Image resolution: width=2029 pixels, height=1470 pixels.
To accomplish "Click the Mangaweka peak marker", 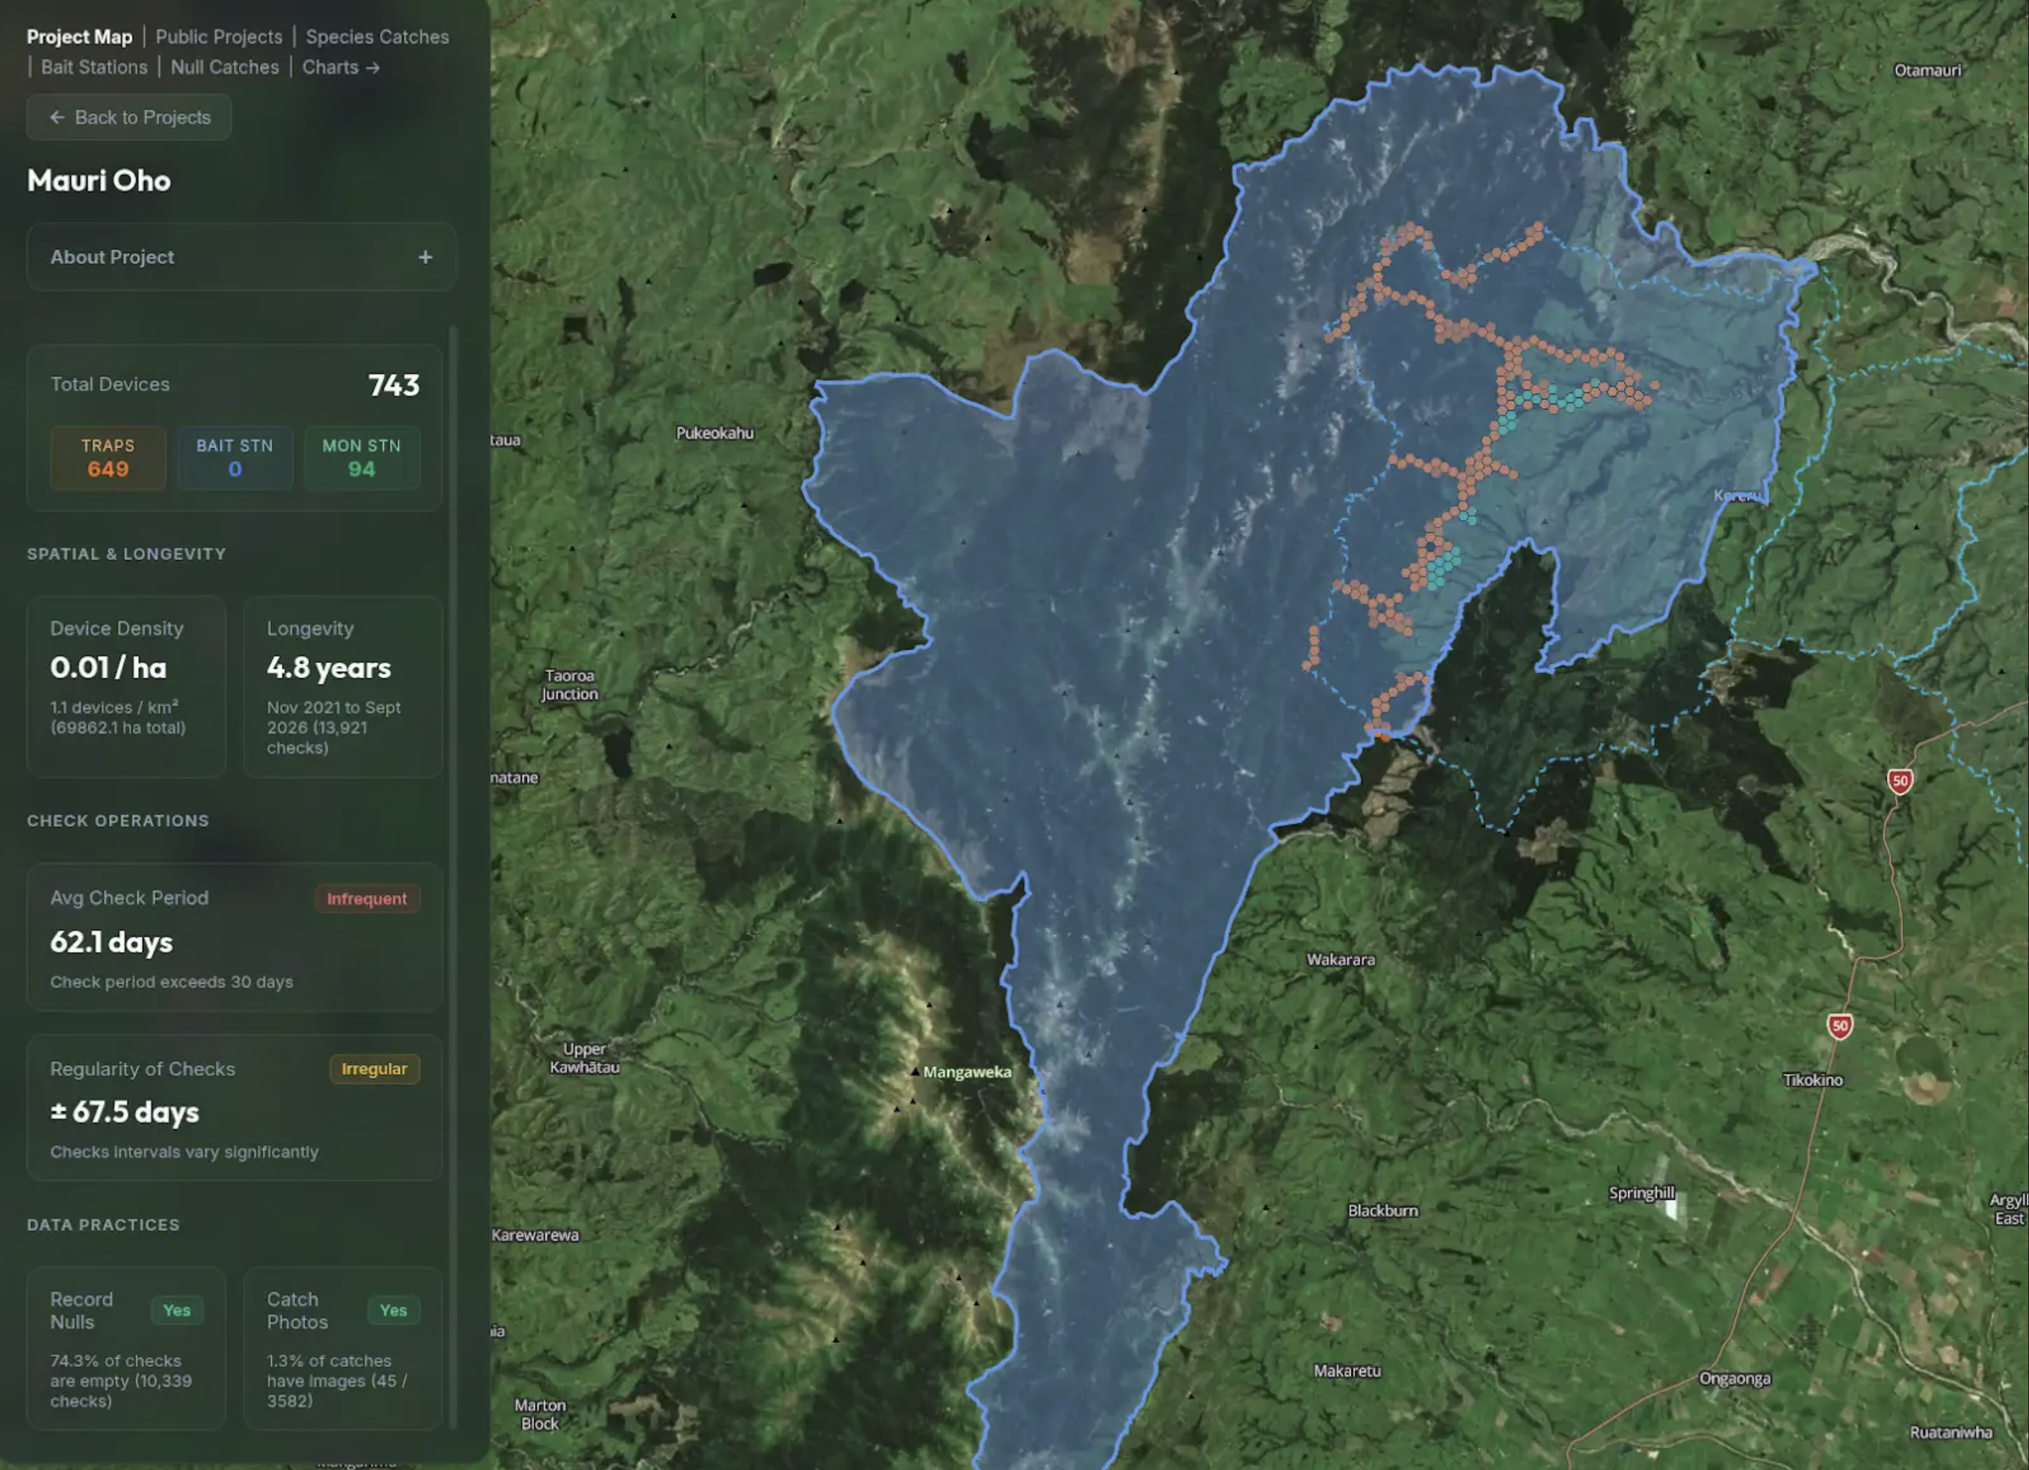I will click(915, 1071).
